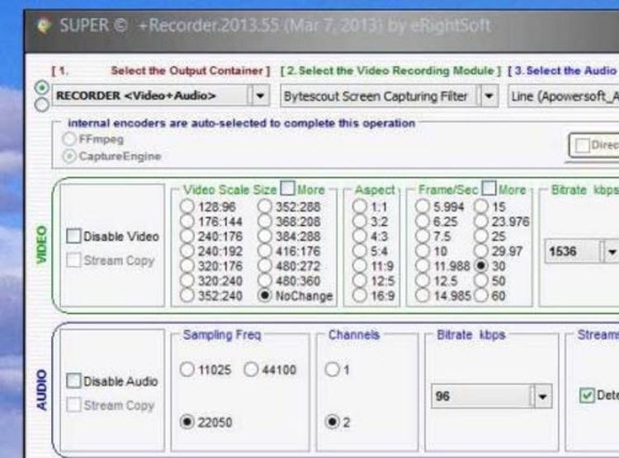
Task: Open the audio bitrate 96 dropdown
Action: tap(542, 397)
